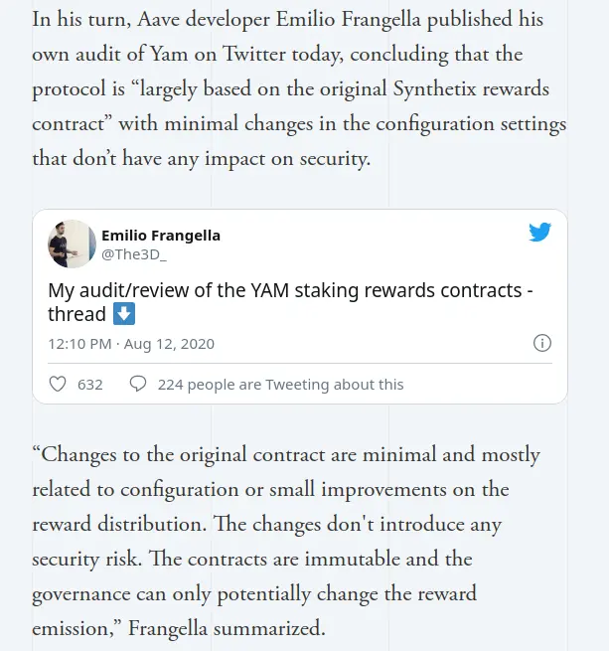Viewport: 609px width, 651px height.
Task: Open replies via speech bubble icon
Action: point(138,384)
